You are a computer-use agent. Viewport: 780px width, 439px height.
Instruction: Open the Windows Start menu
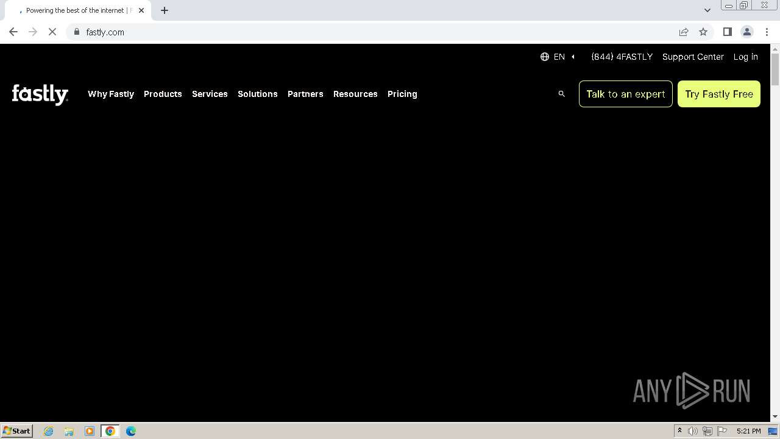click(17, 430)
